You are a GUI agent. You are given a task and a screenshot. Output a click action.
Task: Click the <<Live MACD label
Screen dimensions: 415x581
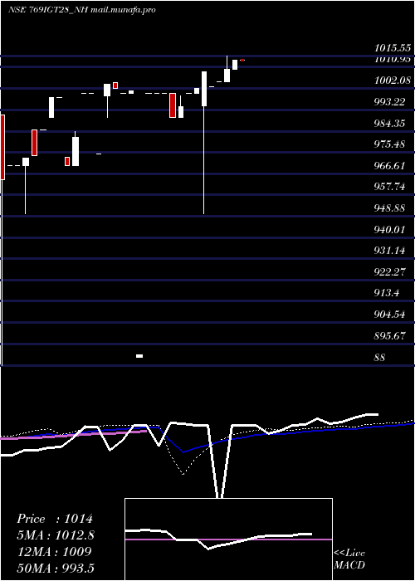click(x=349, y=559)
